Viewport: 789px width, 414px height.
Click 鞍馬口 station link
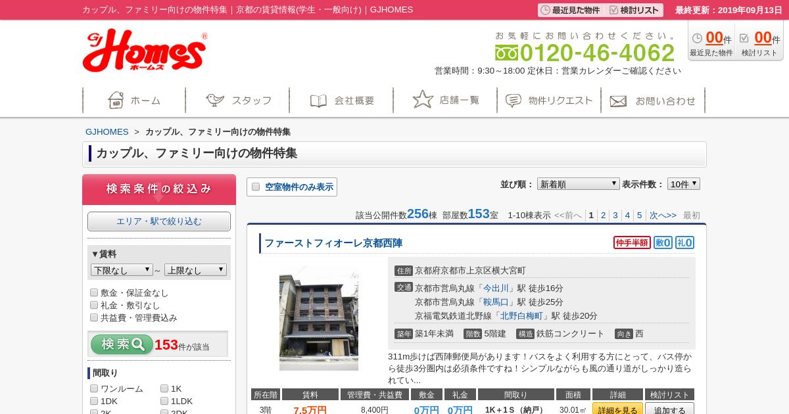[x=496, y=302]
